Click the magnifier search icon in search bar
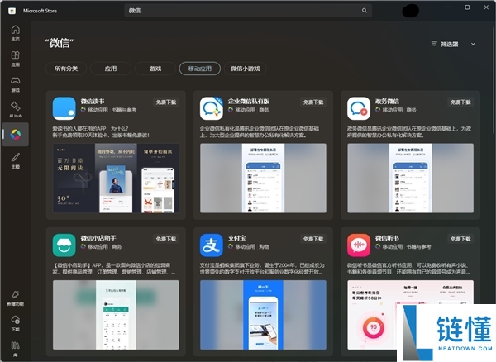Image resolution: width=496 pixels, height=362 pixels. [365, 11]
